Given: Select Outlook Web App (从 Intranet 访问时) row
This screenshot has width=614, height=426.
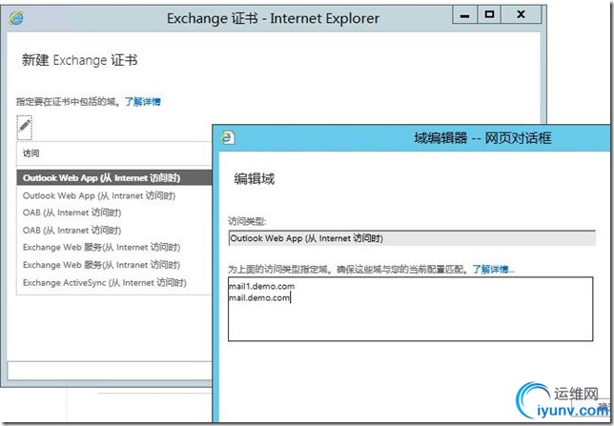Looking at the screenshot, I should click(114, 195).
